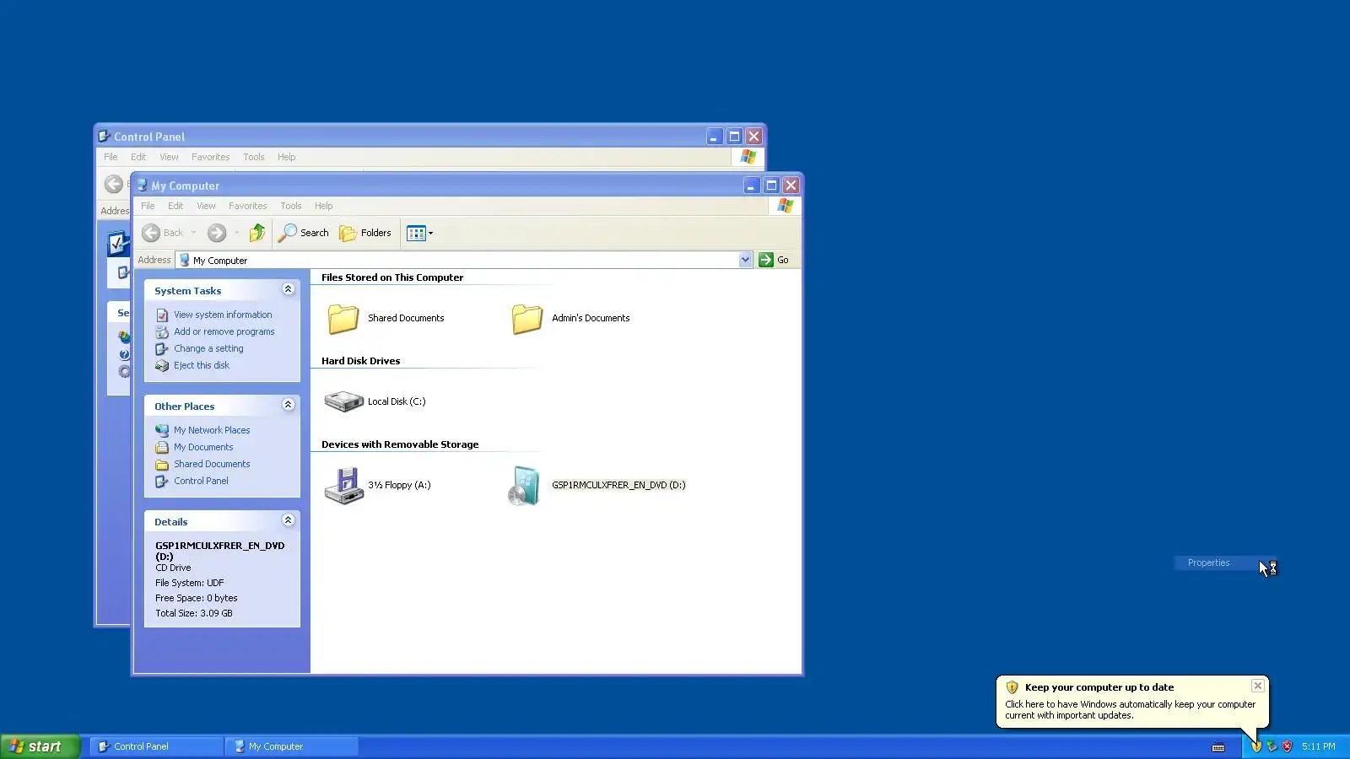Click the 5:11 PM system clock
1350x759 pixels.
pyautogui.click(x=1318, y=746)
